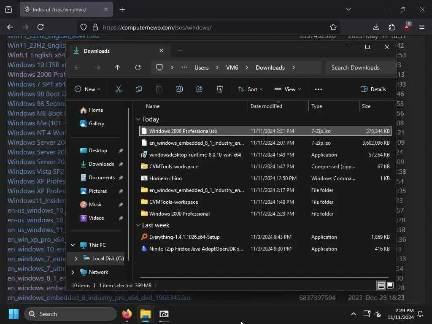Refresh the Downloads folder view
Screen dimensions: 432x324
coord(138,67)
